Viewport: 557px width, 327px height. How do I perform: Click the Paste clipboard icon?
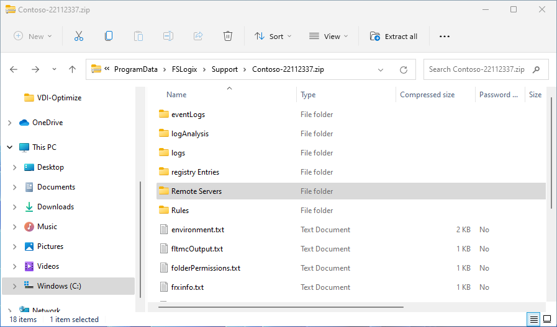coord(138,36)
